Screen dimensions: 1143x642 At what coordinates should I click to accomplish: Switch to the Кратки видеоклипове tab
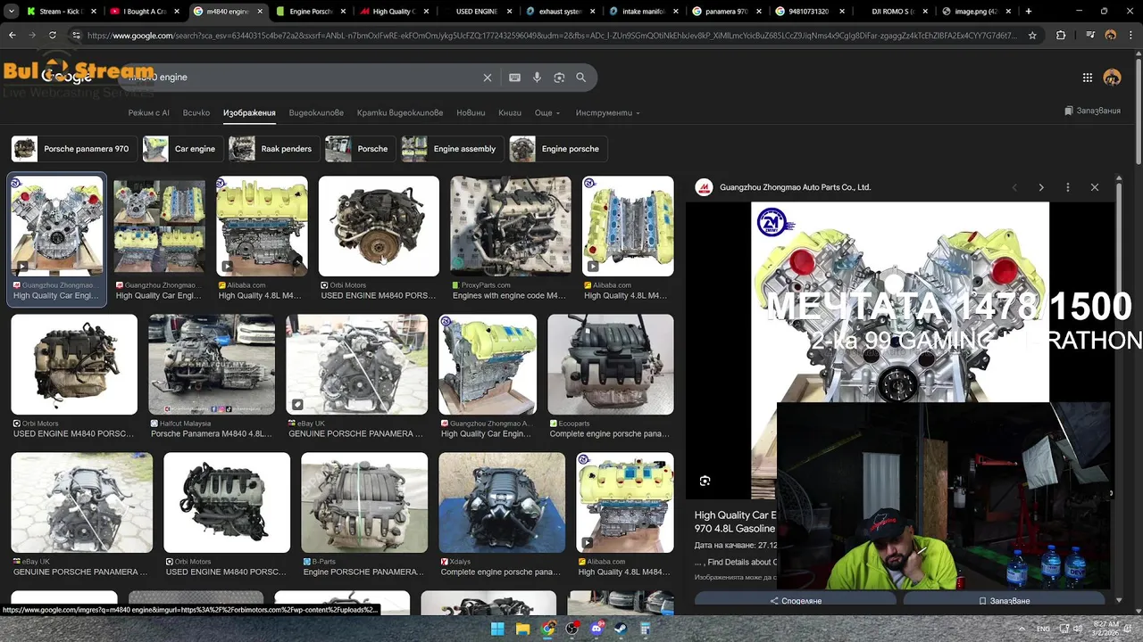[400, 113]
